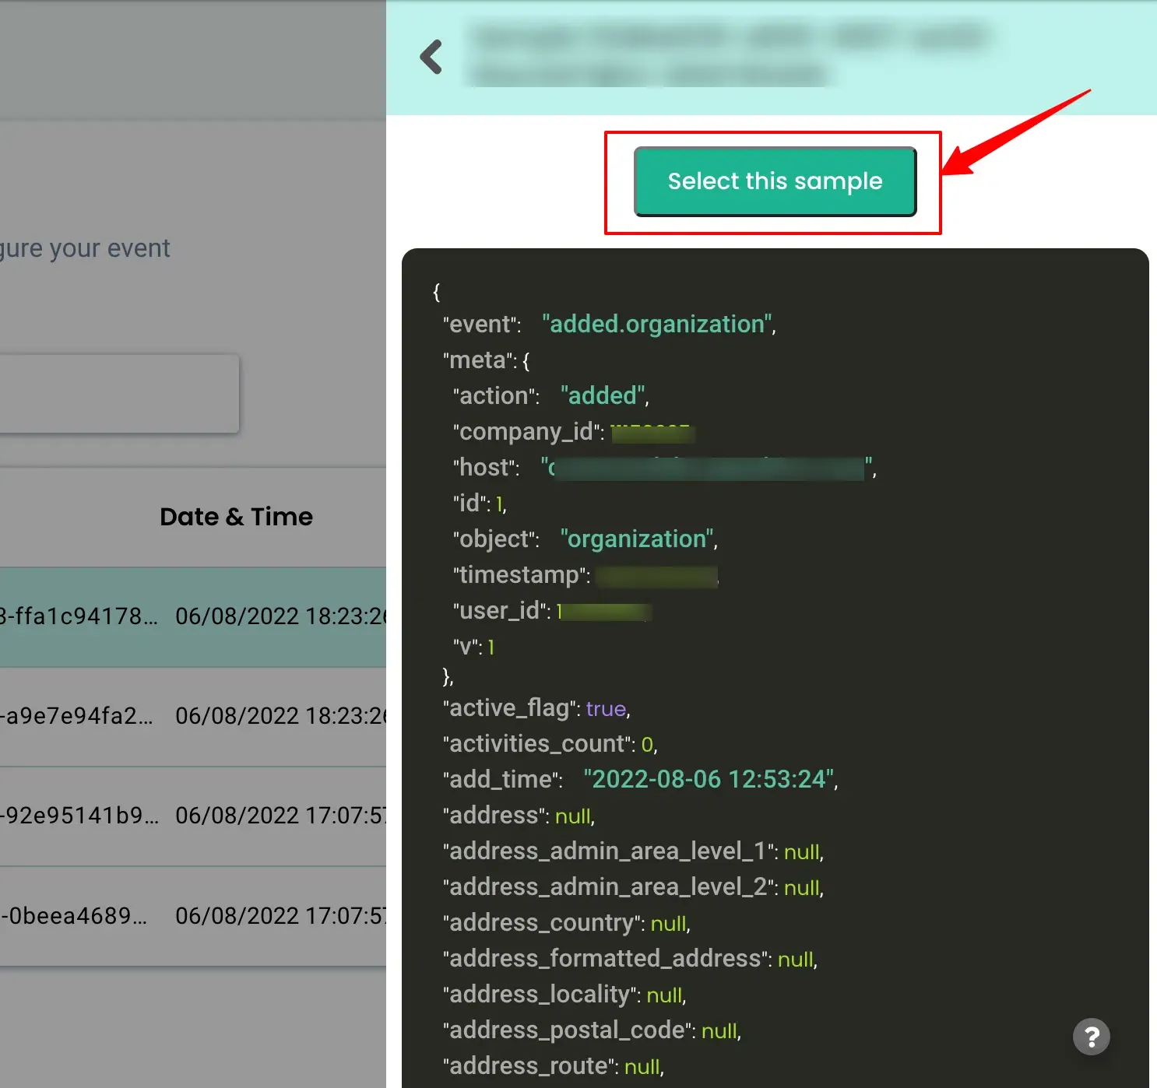Screen dimensions: 1157x1088
Task: Click the "object" value "organization"
Action: pos(638,539)
